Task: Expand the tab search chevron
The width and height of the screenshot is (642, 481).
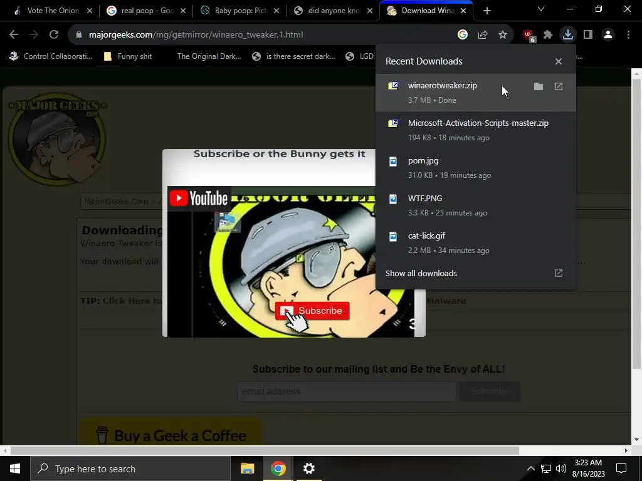Action: point(541,9)
